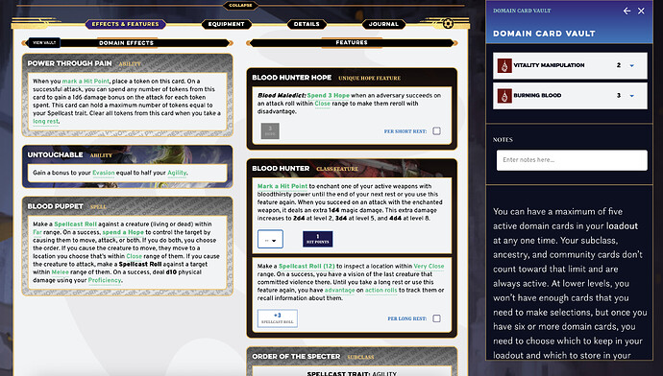Click the Evasion keyword link

(104, 173)
